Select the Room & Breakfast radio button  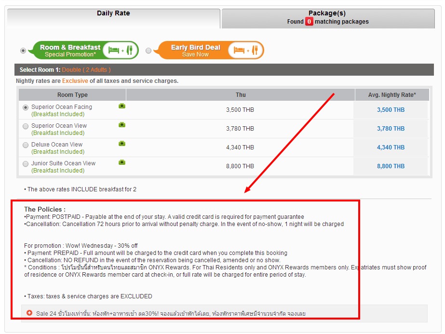pyautogui.click(x=23, y=51)
